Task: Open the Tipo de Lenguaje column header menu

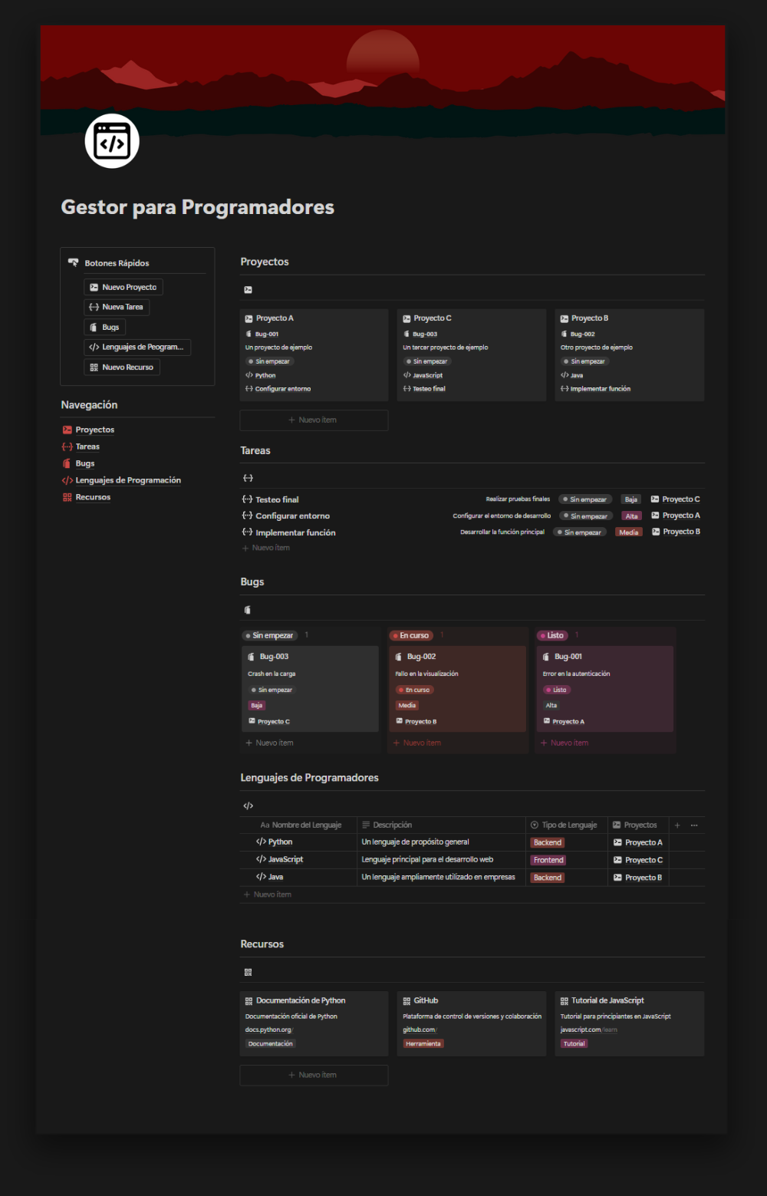Action: 568,825
